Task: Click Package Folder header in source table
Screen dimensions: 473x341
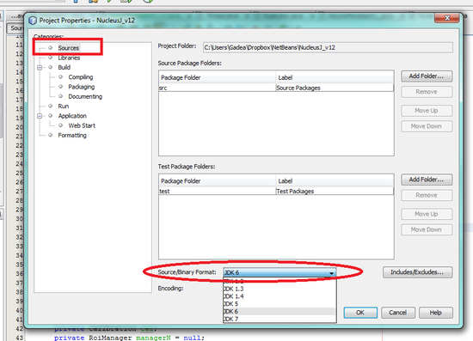Action: [217, 77]
